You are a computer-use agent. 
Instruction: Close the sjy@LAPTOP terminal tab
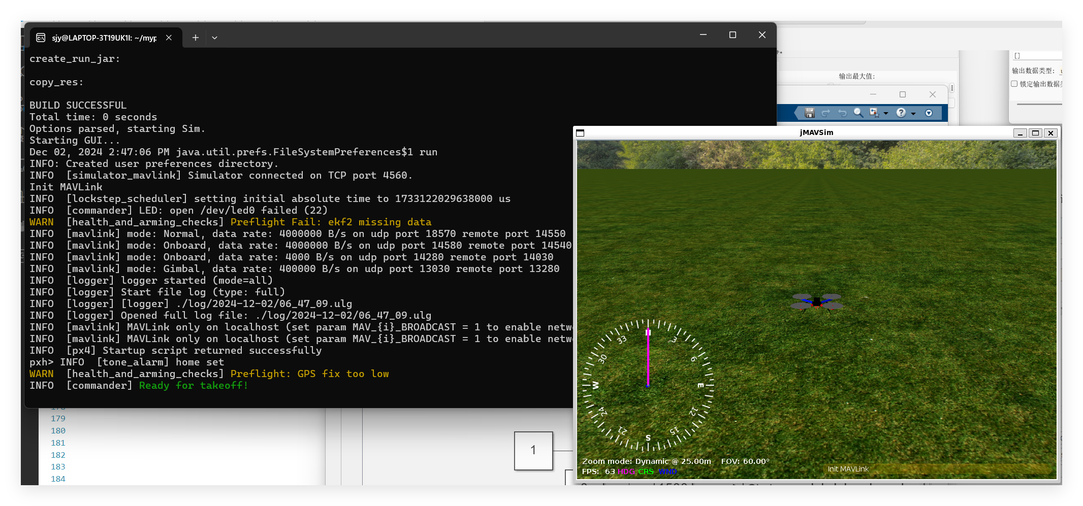click(169, 38)
